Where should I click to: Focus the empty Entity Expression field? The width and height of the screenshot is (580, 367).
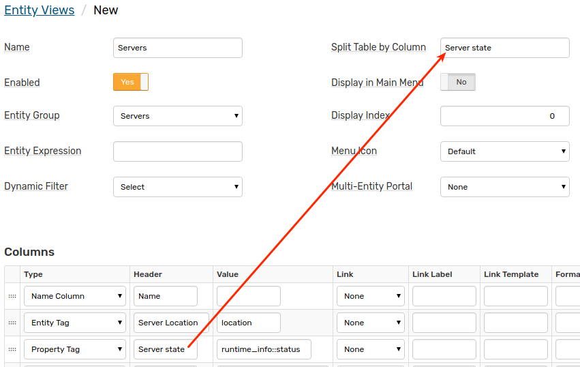[178, 151]
